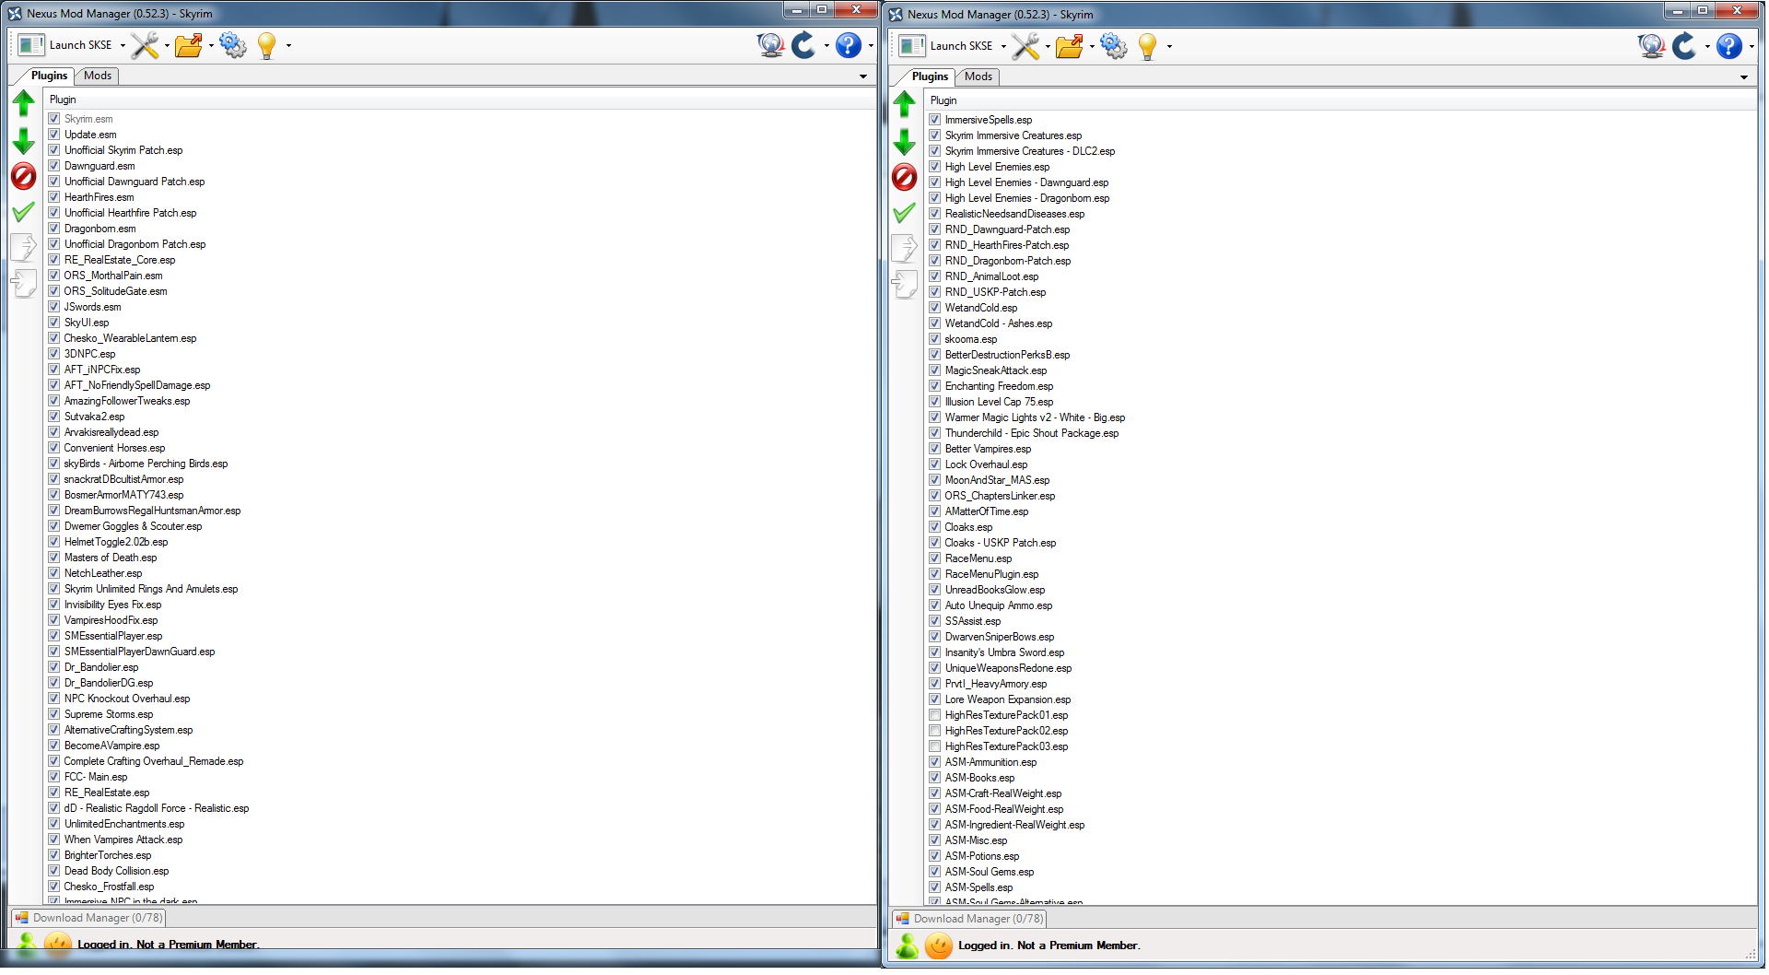The width and height of the screenshot is (1769, 975).
Task: Move plugin up with green arrow, left window
Action: (x=24, y=103)
